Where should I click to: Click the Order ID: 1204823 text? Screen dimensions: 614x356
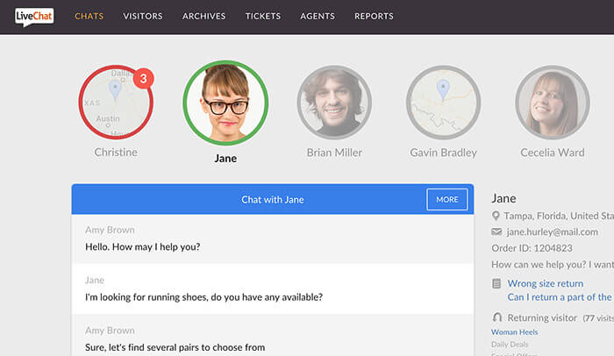click(532, 248)
